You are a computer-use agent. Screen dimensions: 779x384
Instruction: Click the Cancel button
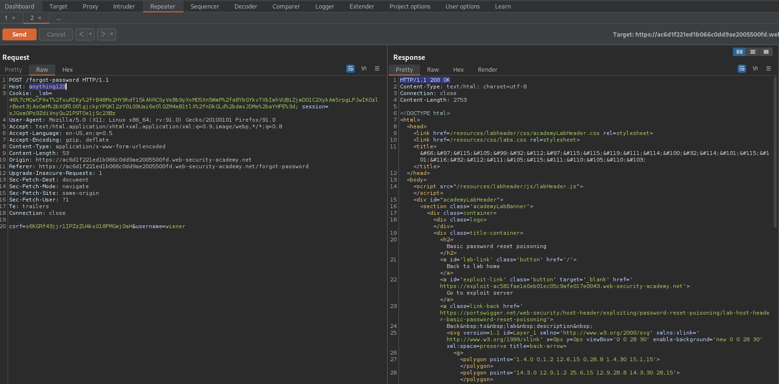56,34
